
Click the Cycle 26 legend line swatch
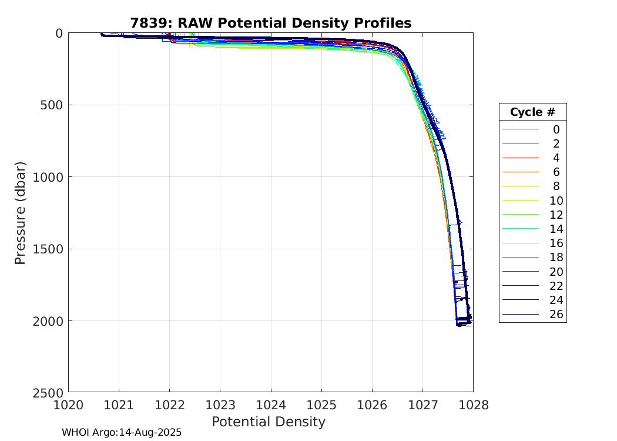(521, 315)
